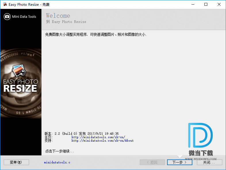Click the 关闭... close button

click(209, 162)
